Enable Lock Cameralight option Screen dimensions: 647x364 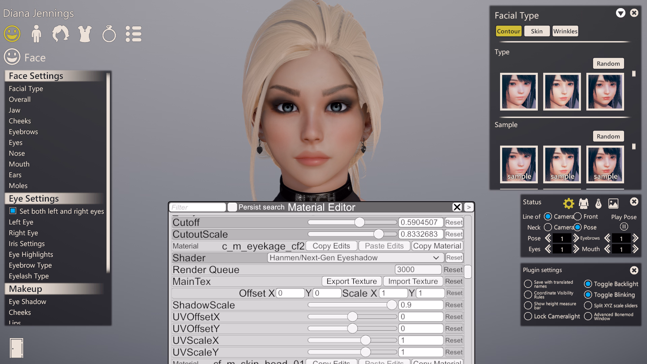[528, 316]
